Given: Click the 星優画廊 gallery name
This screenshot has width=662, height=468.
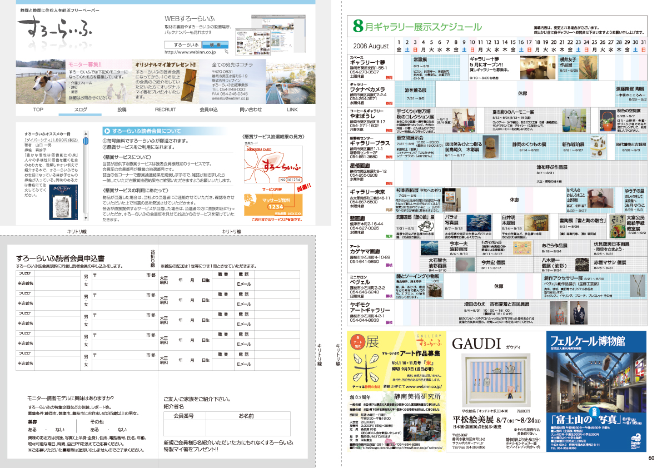Looking at the screenshot, I should click(x=360, y=166).
